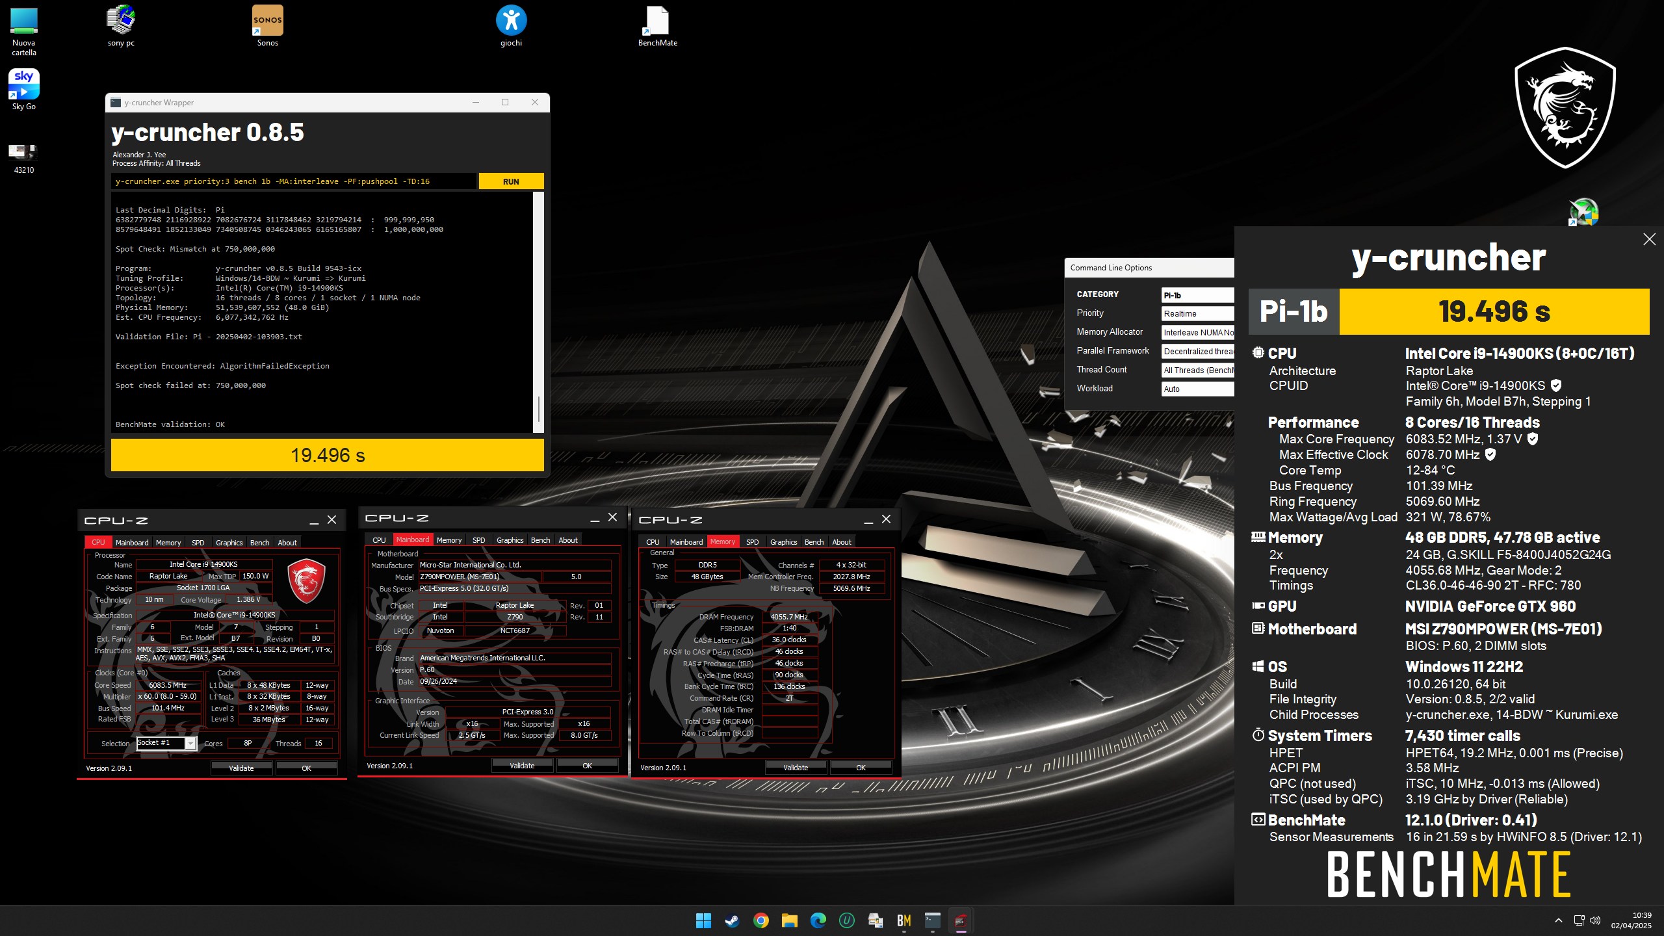Click Validate in the middle CPU-Z Mainboard window
This screenshot has height=936, width=1664.
(522, 766)
